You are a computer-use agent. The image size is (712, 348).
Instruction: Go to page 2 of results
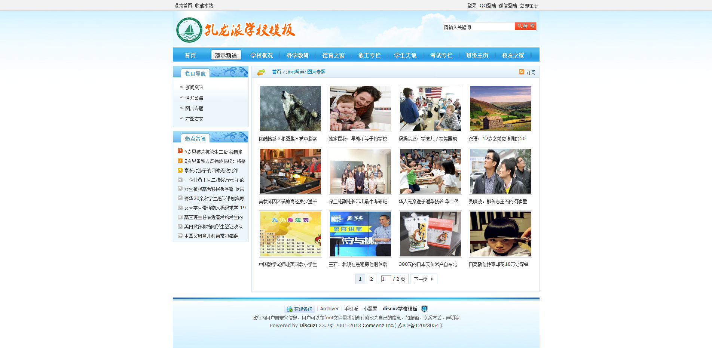tap(371, 279)
